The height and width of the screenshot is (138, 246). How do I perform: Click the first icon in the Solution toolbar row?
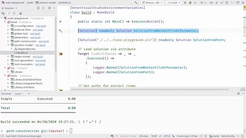click(x=3, y=13)
